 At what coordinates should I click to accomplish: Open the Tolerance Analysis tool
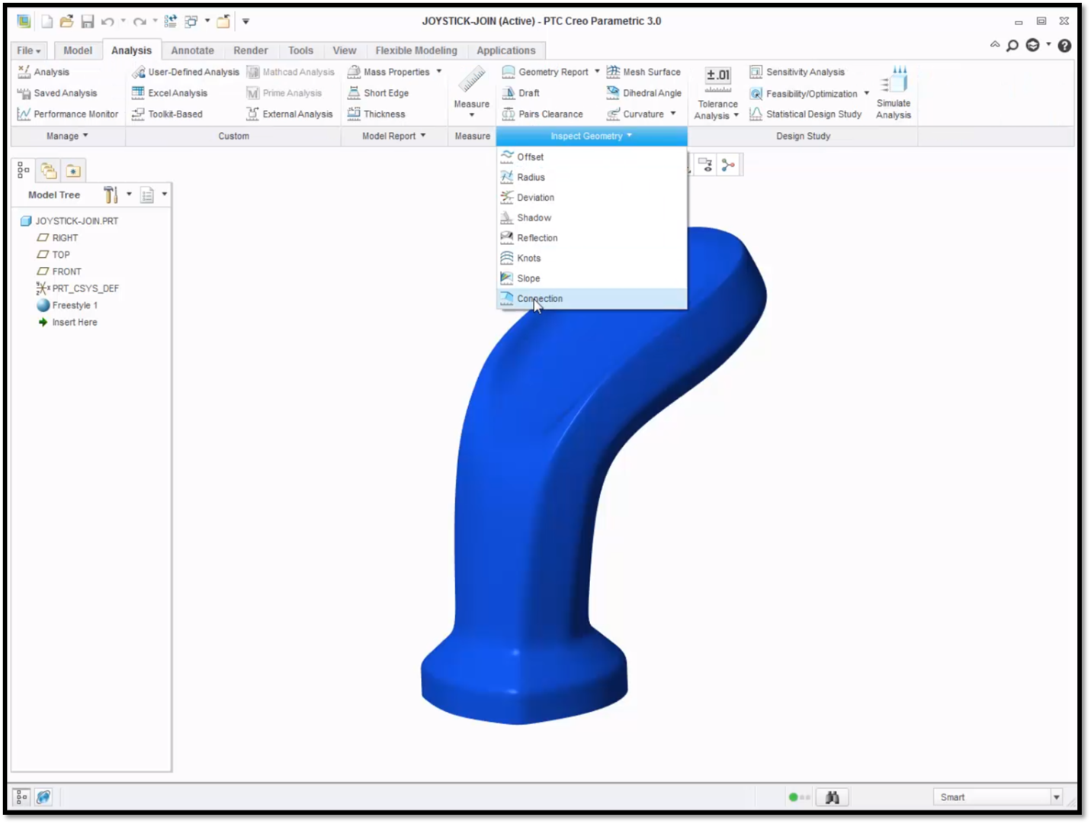[717, 93]
